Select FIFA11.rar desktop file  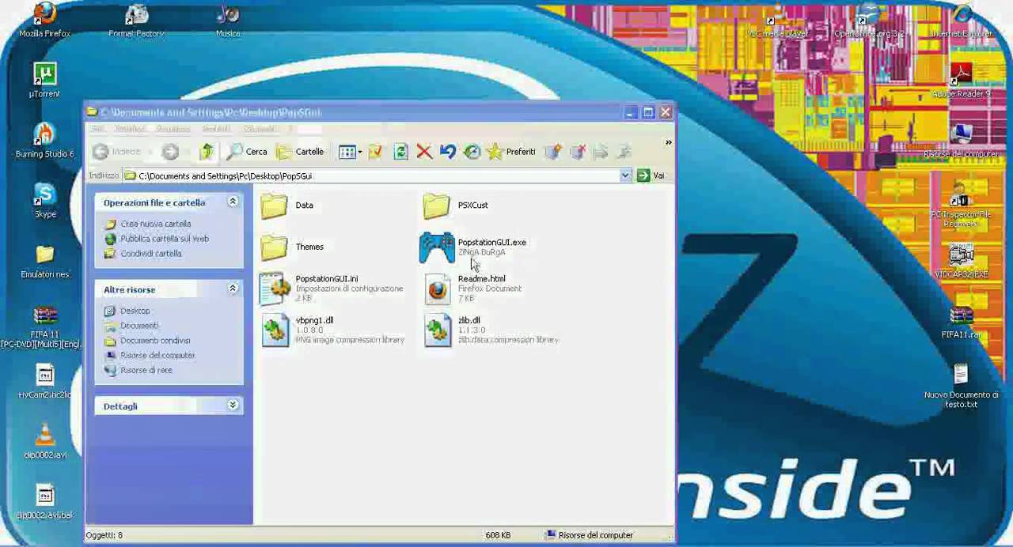click(961, 322)
